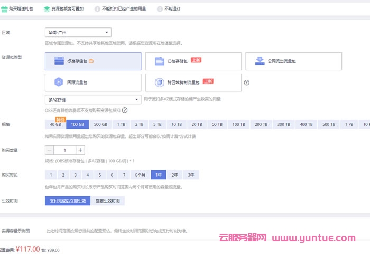Select the 1 PB specification

(x=349, y=124)
